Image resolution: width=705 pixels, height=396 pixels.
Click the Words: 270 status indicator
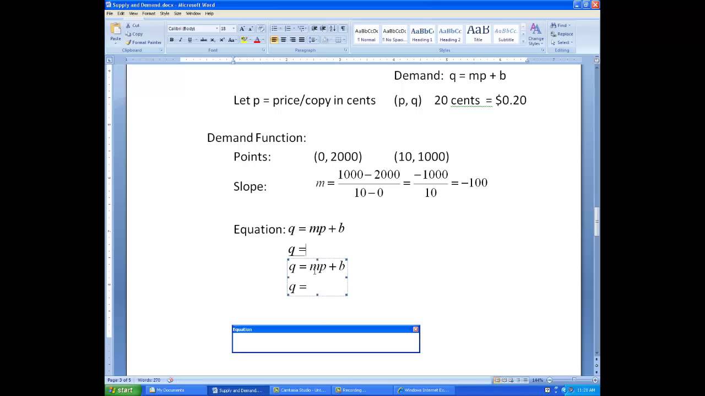pyautogui.click(x=149, y=380)
